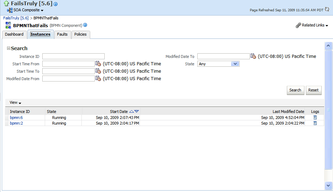Click the scrollbar up arrow
The image size is (333, 192).
click(x=328, y=46)
